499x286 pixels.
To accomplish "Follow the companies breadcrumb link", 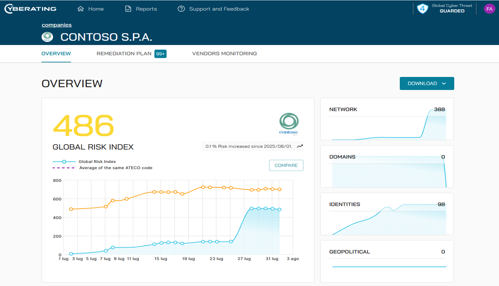I will click(57, 25).
